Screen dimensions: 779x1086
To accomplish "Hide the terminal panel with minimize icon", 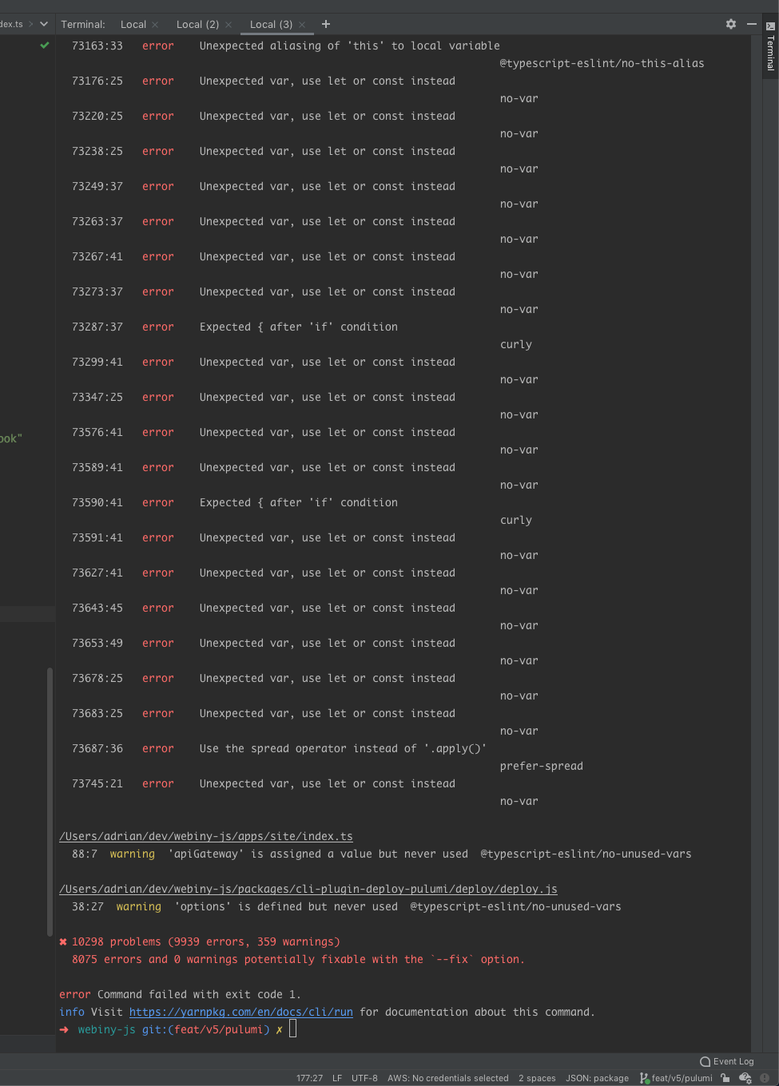I will pos(752,24).
